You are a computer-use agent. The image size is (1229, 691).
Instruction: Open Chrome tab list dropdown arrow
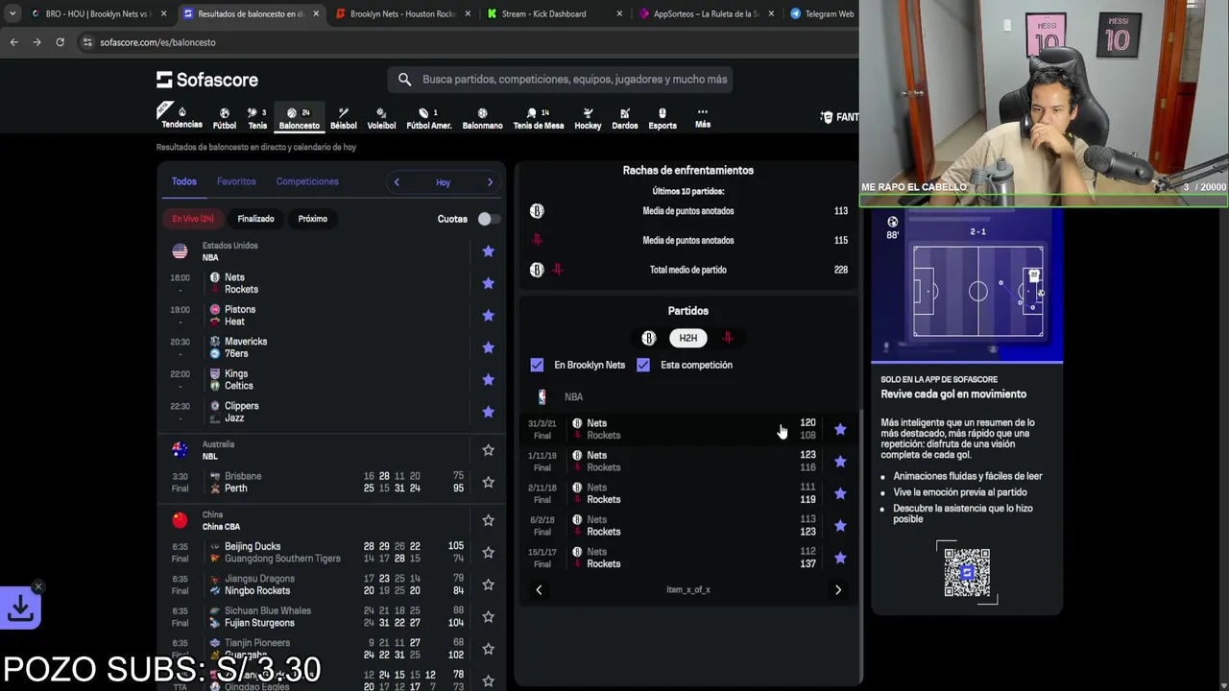[12, 13]
